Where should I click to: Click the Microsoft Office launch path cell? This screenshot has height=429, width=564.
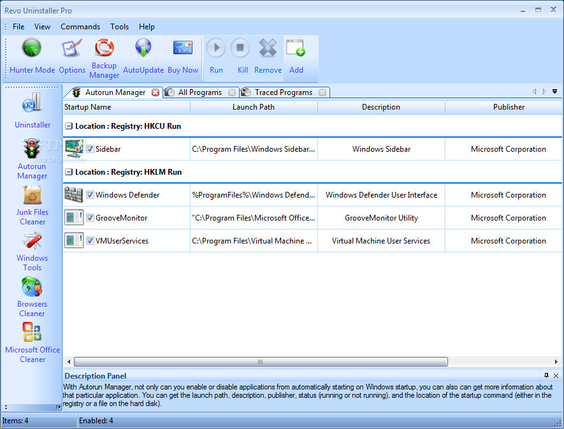(x=254, y=218)
